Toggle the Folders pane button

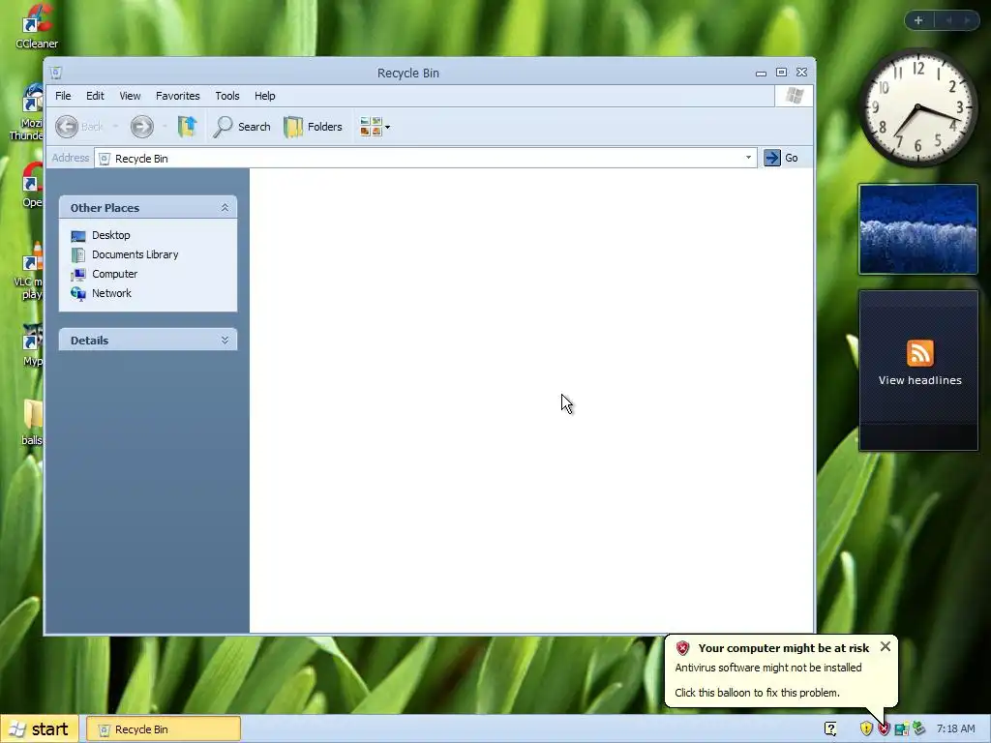314,127
